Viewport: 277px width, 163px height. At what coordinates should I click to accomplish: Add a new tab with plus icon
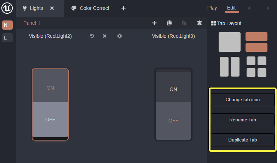coord(123,8)
